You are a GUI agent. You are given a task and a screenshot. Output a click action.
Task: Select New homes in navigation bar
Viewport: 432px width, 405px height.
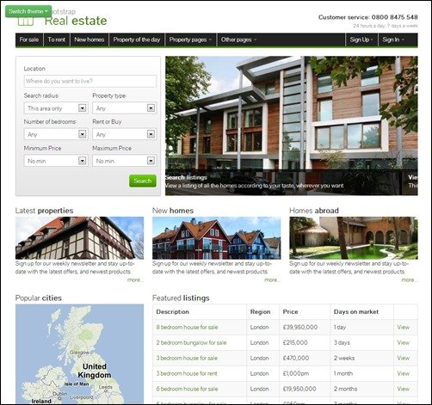coord(89,40)
